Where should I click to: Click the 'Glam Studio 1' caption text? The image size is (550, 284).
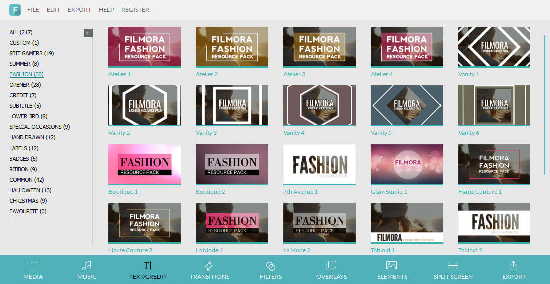389,192
